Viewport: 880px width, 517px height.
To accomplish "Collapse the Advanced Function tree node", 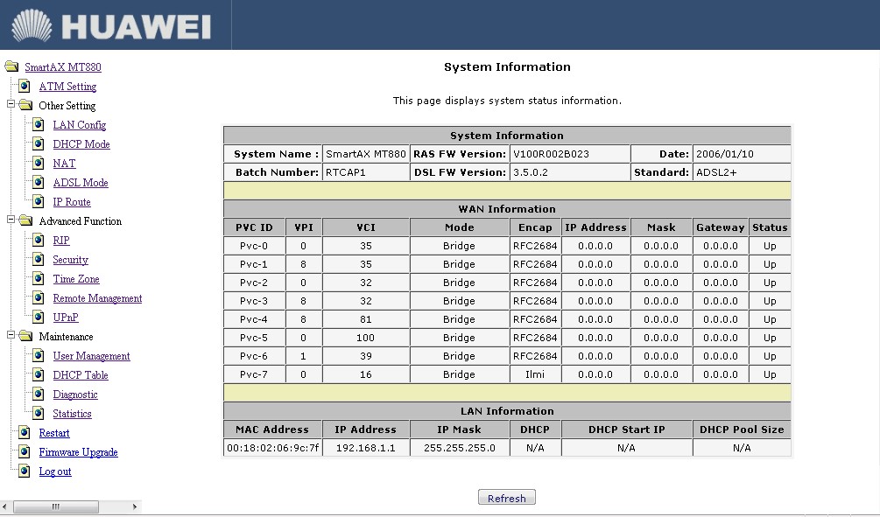I will pos(11,220).
